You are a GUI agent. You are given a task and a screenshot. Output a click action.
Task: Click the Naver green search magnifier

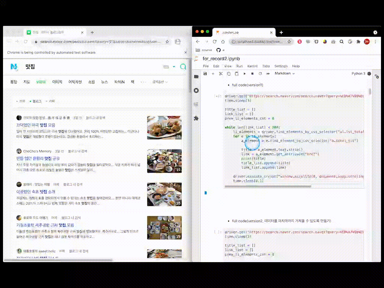tap(183, 67)
